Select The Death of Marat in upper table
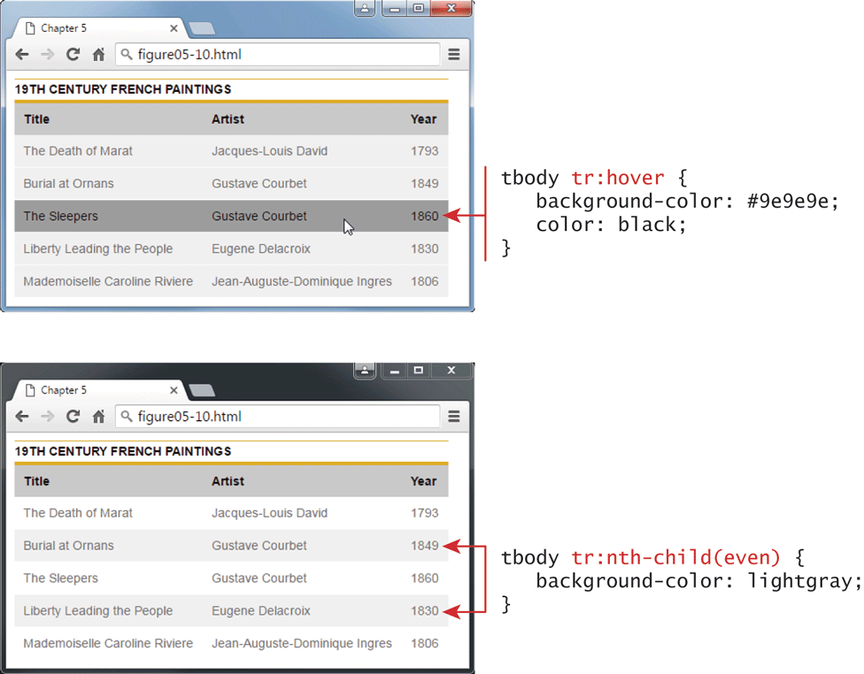This screenshot has width=864, height=674. coord(78,151)
